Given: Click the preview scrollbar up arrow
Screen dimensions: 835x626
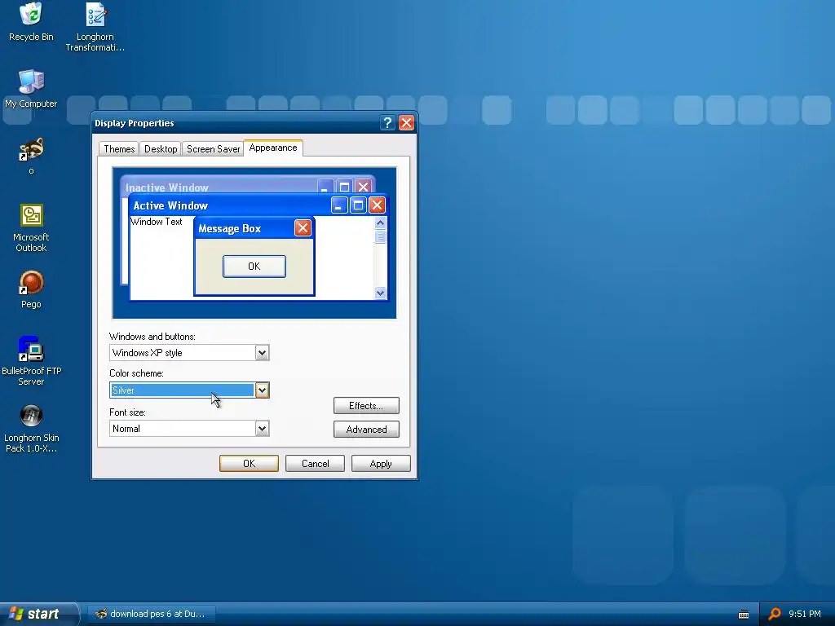Looking at the screenshot, I should 380,223.
